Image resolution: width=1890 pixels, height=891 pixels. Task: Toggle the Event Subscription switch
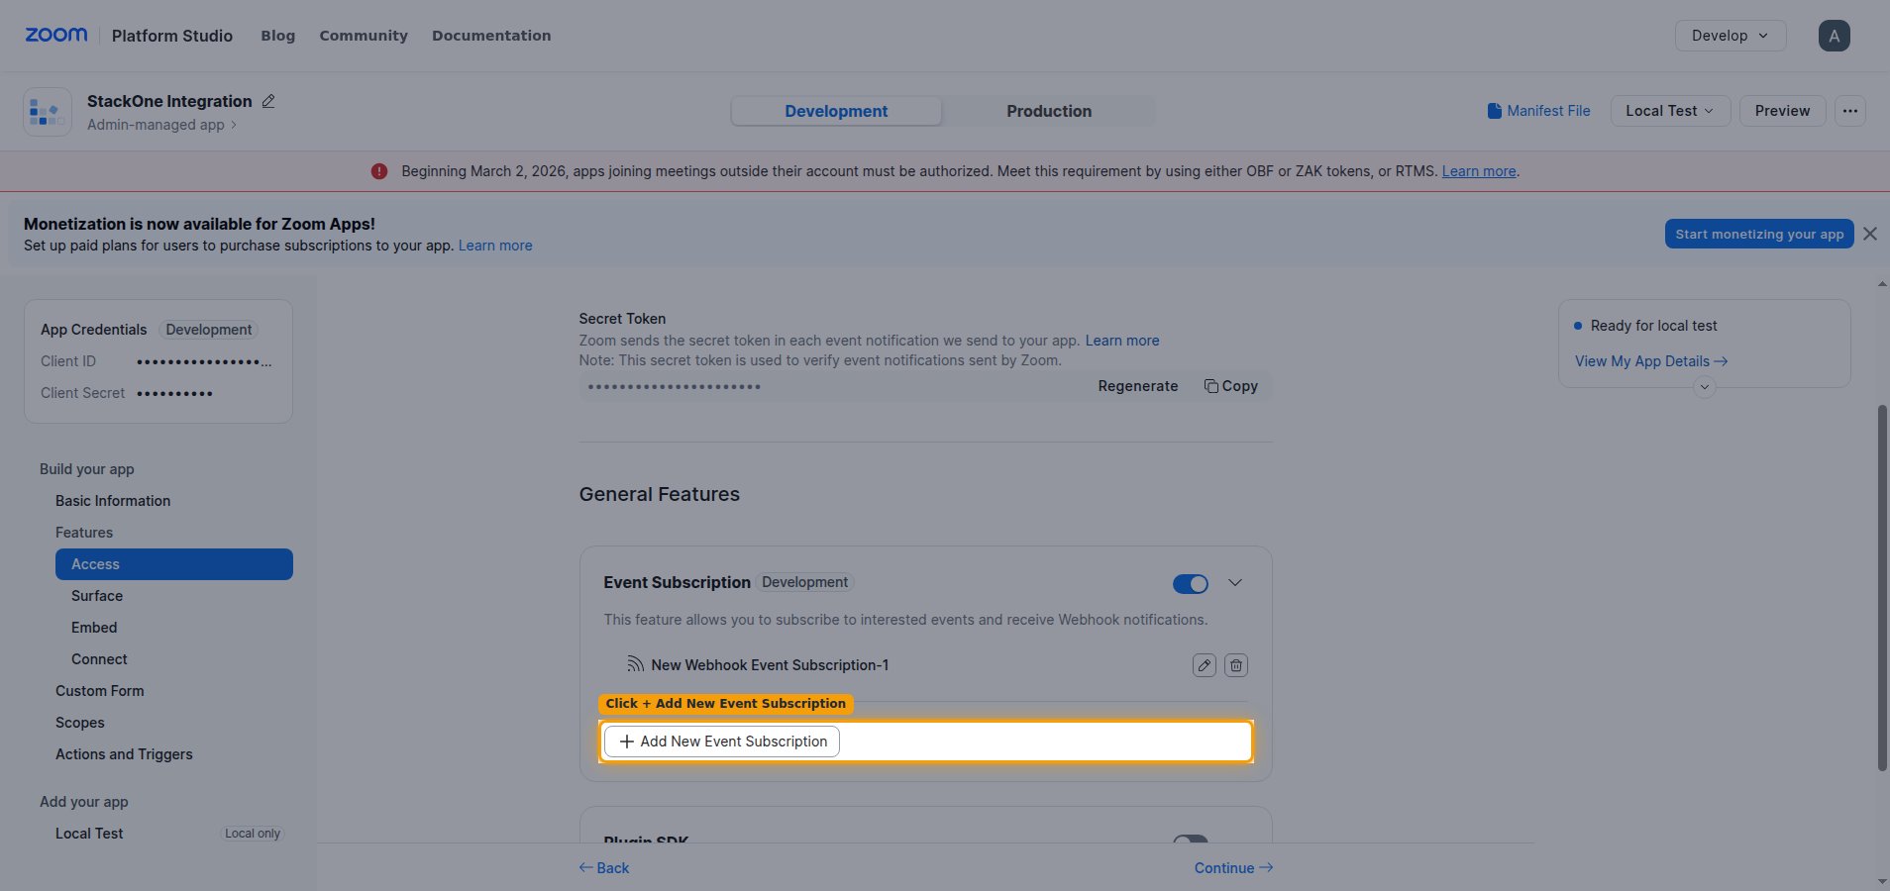coord(1190,584)
